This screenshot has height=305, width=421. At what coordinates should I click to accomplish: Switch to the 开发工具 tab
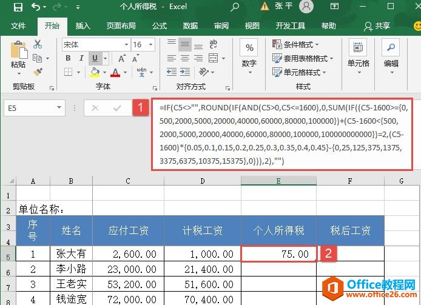click(290, 26)
